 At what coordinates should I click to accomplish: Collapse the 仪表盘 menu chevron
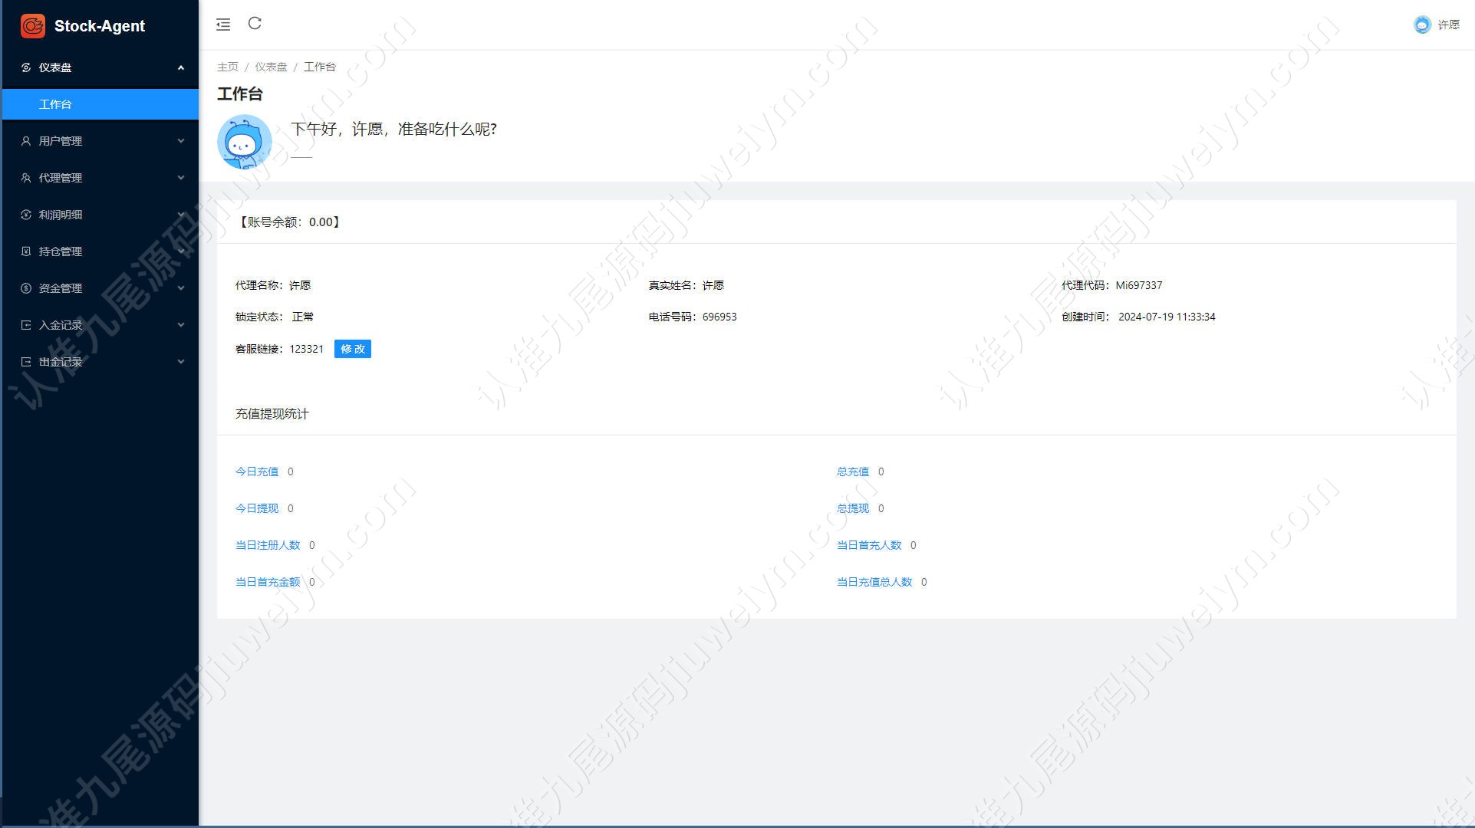pos(181,67)
